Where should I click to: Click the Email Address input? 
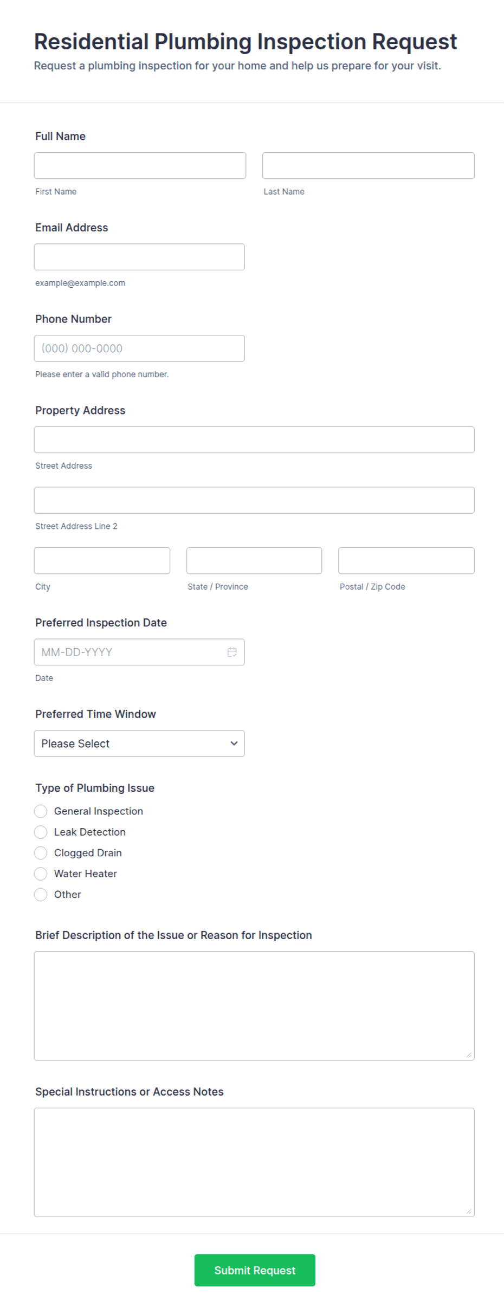coord(139,257)
